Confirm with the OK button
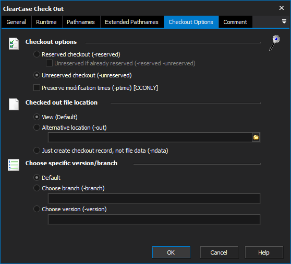 point(171,252)
